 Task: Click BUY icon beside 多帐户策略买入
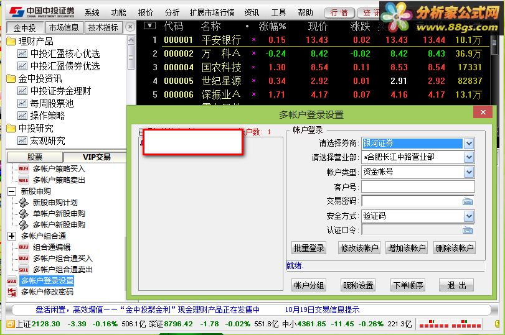(24, 169)
